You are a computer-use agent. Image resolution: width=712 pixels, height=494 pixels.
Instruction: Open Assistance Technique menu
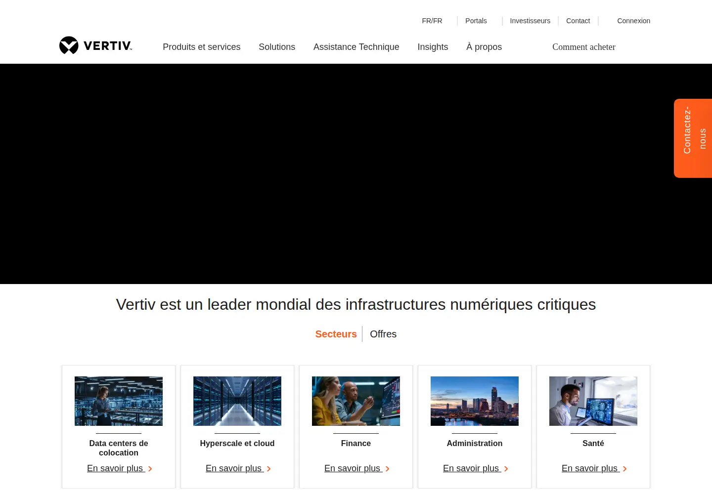click(356, 47)
